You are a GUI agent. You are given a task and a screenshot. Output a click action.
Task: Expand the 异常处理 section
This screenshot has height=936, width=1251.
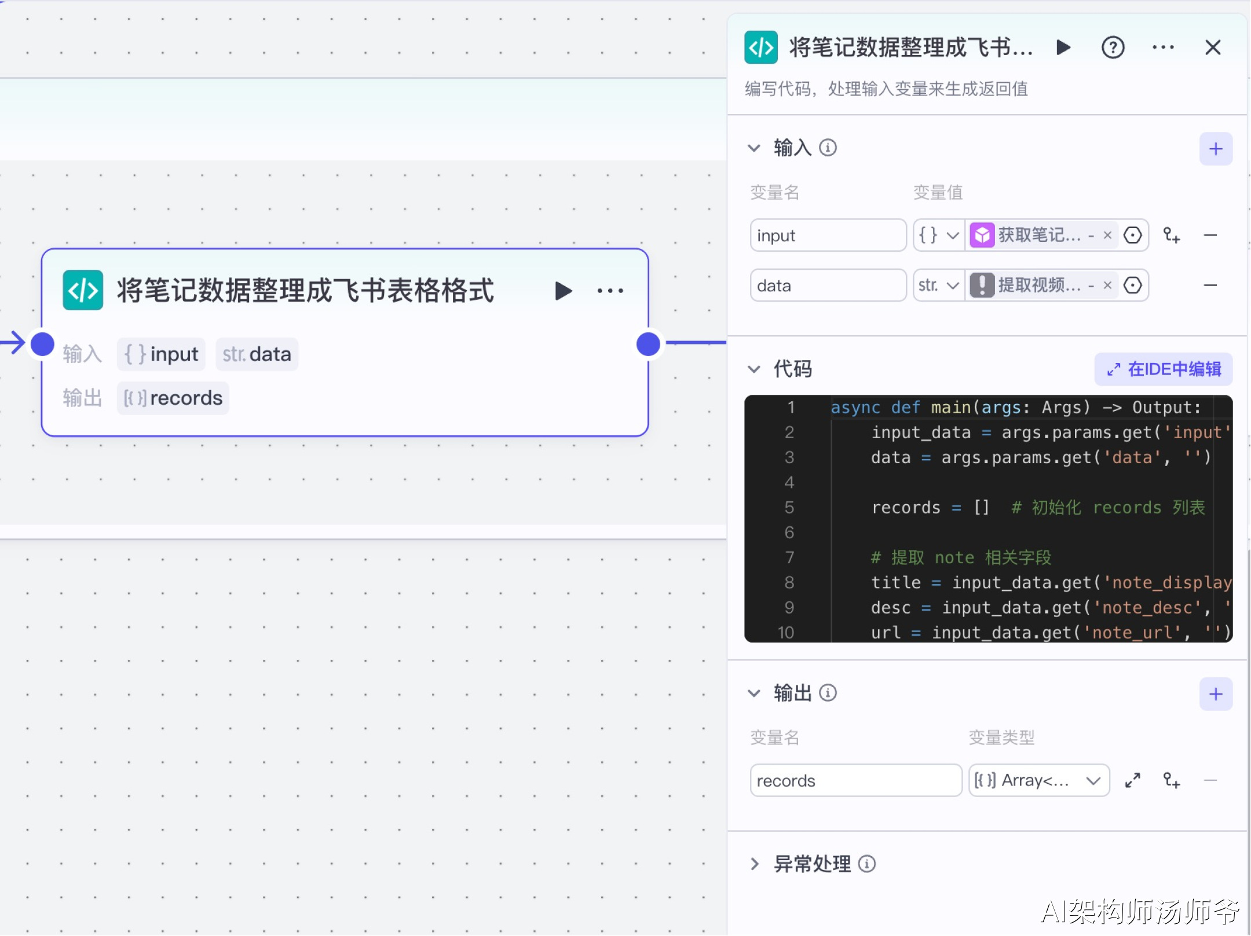click(754, 864)
